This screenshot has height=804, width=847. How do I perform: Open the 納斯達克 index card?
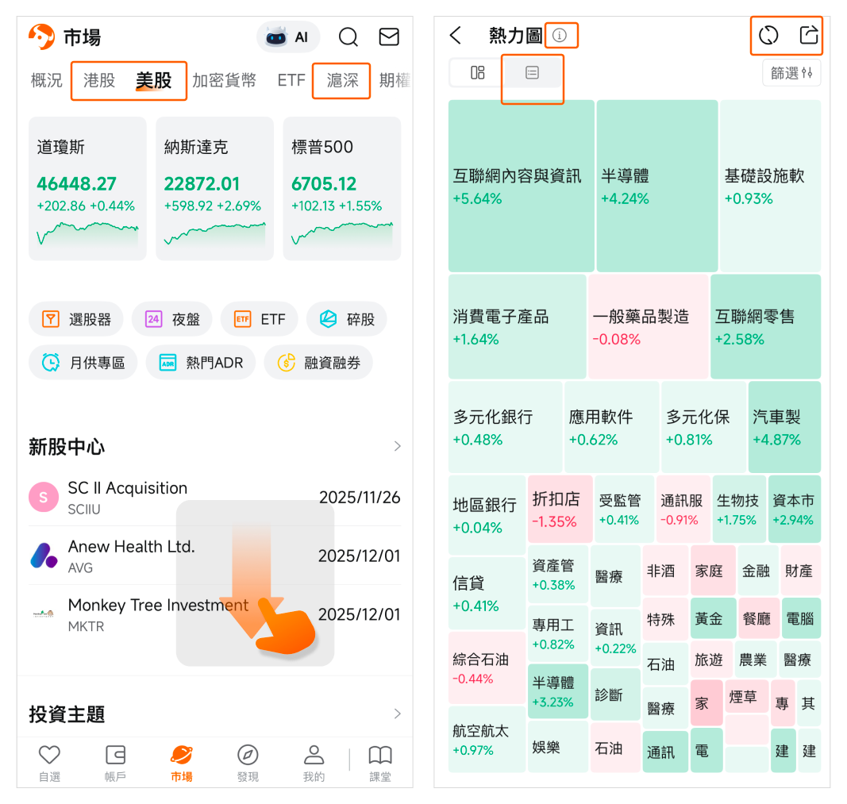click(214, 188)
